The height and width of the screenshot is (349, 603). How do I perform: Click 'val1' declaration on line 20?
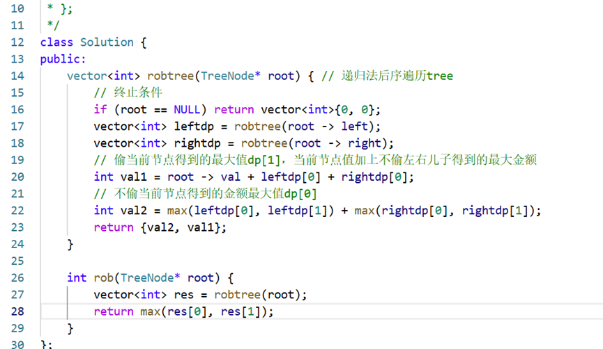[x=133, y=177]
